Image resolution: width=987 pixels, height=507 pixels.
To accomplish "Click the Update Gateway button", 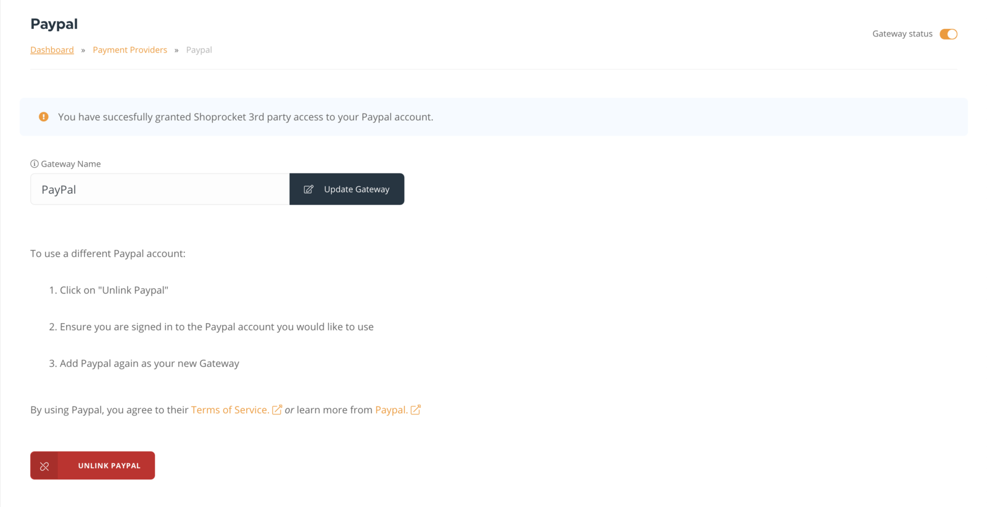I will [x=347, y=189].
